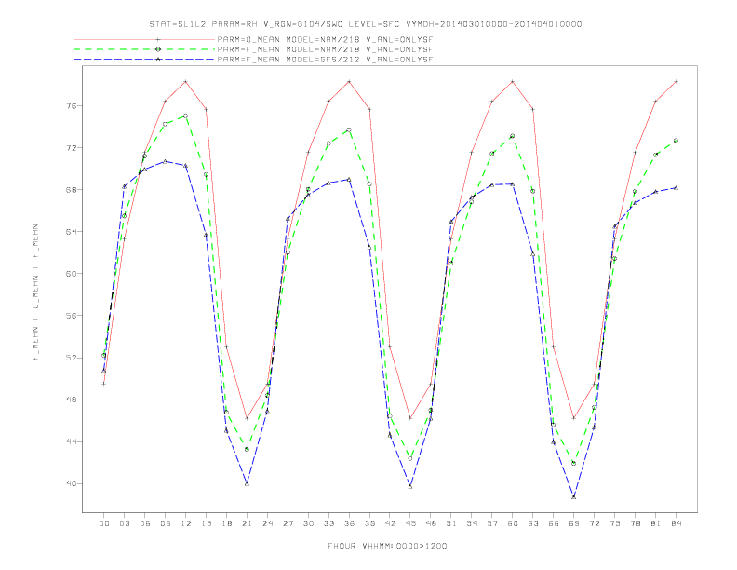Click x-axis forecast hour label 42
Image resolution: width=737 pixels, height=570 pixels.
390,523
